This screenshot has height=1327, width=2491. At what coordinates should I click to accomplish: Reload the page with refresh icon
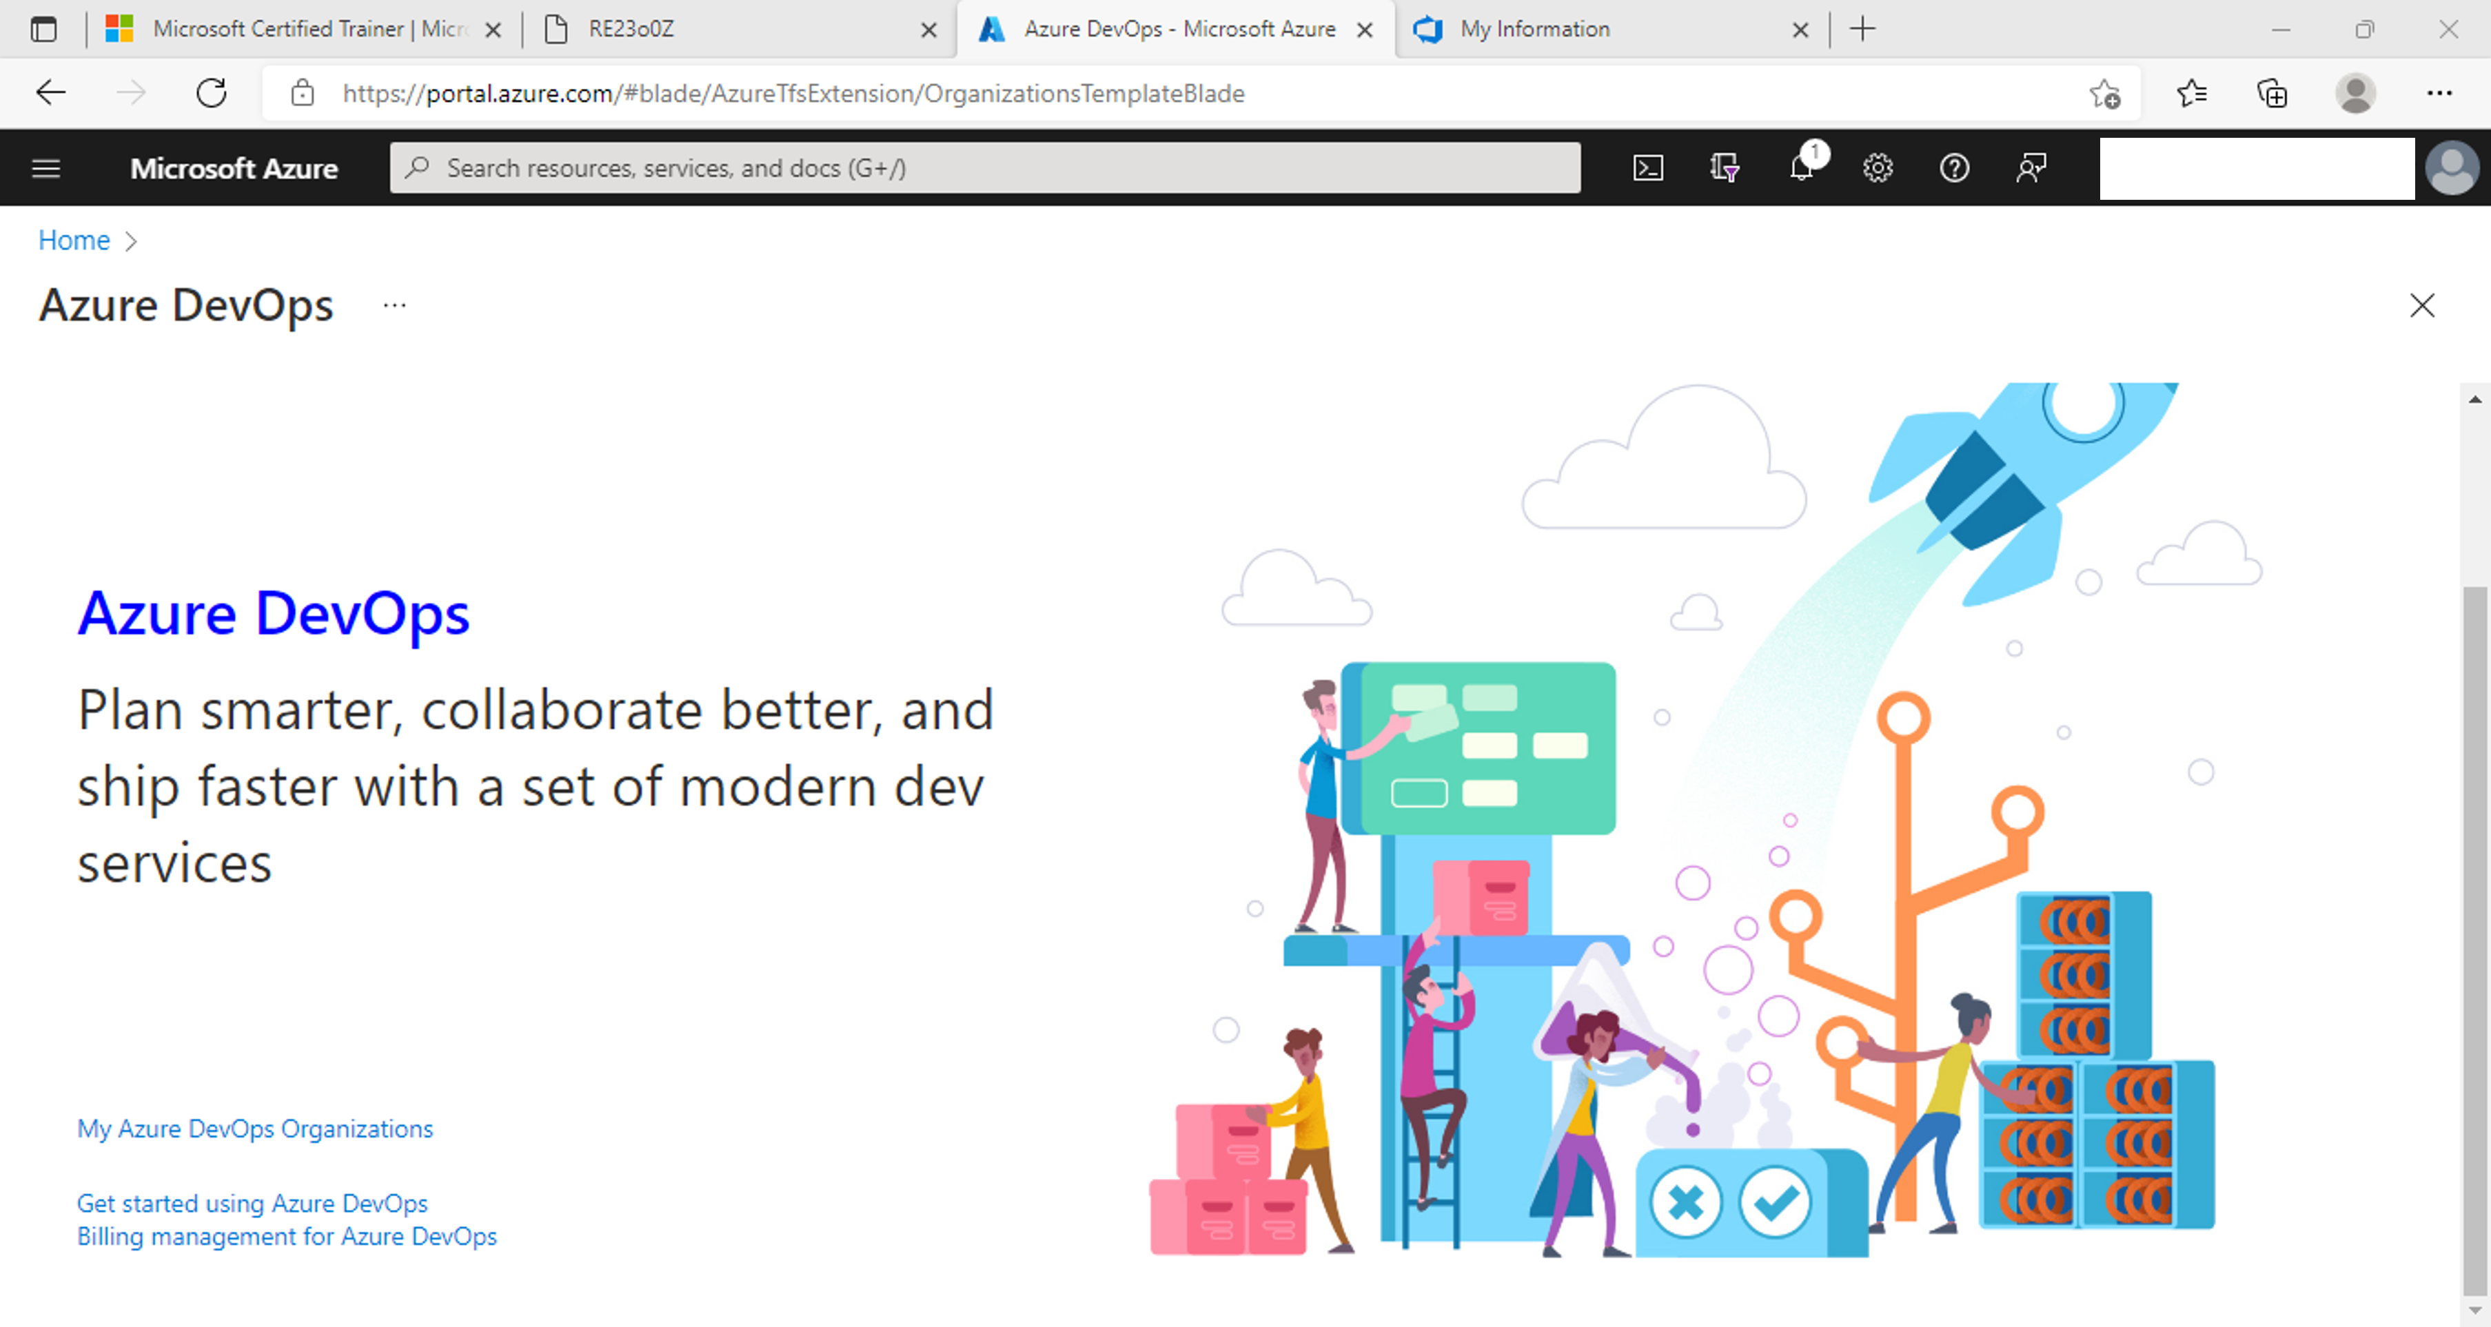pos(211,94)
